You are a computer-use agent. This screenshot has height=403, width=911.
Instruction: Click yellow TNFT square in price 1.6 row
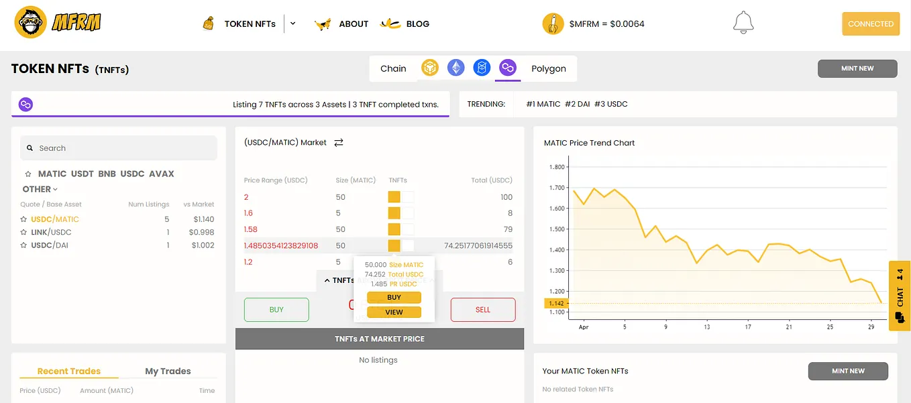click(x=394, y=213)
